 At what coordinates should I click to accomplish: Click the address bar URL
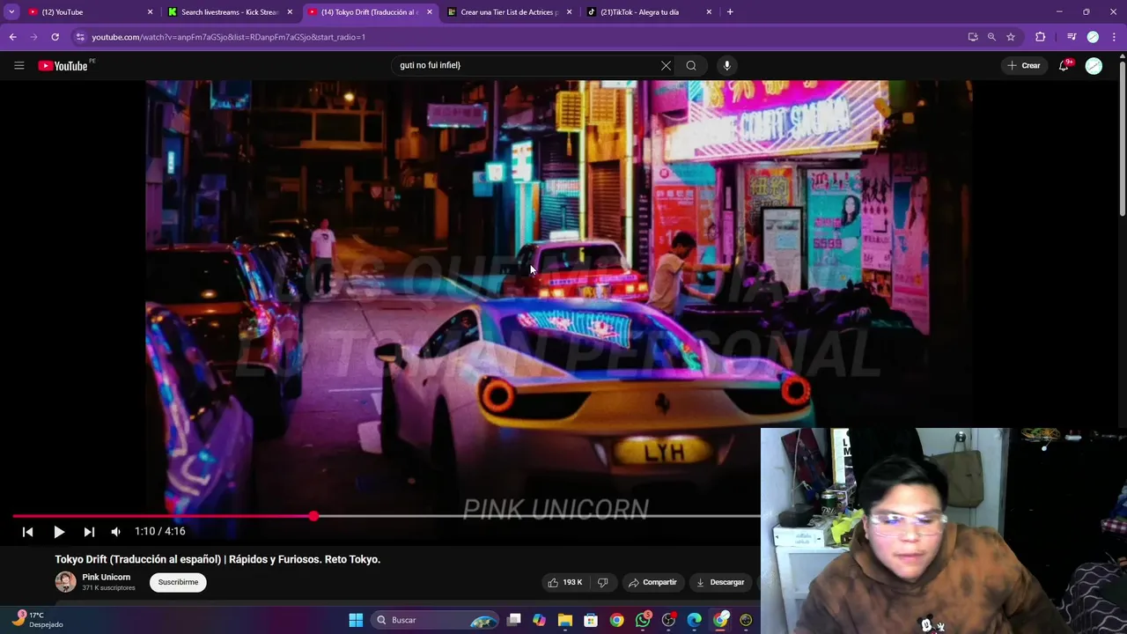point(229,37)
